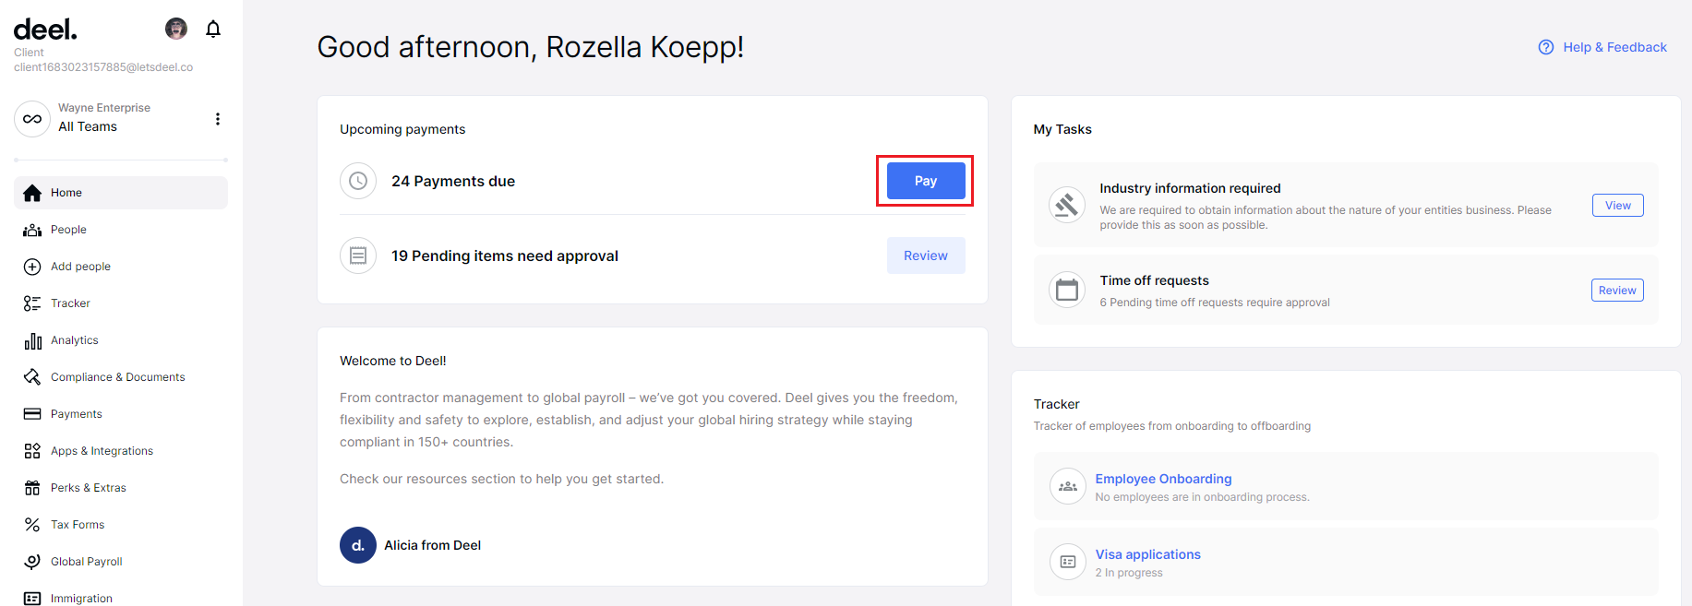Click the Alicia from Deel avatar
The width and height of the screenshot is (1692, 606).
tap(358, 545)
